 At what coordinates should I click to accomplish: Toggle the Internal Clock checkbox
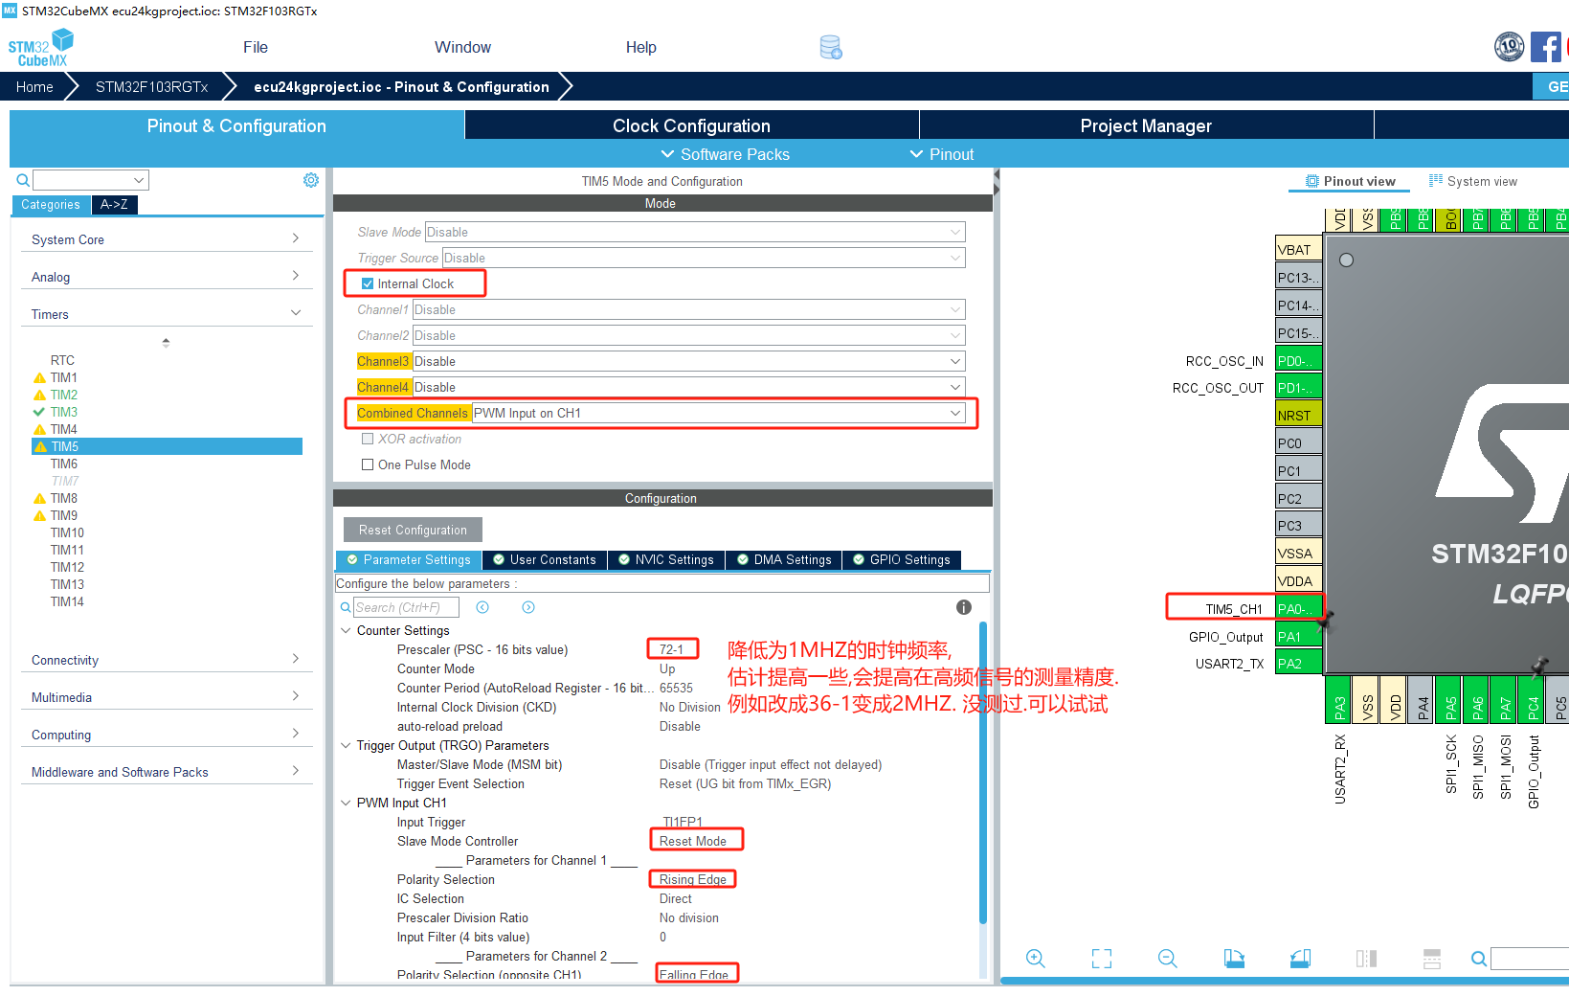368,283
